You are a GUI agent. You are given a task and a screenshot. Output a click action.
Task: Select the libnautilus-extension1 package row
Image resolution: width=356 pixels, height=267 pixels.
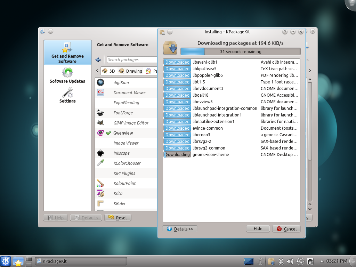231,121
